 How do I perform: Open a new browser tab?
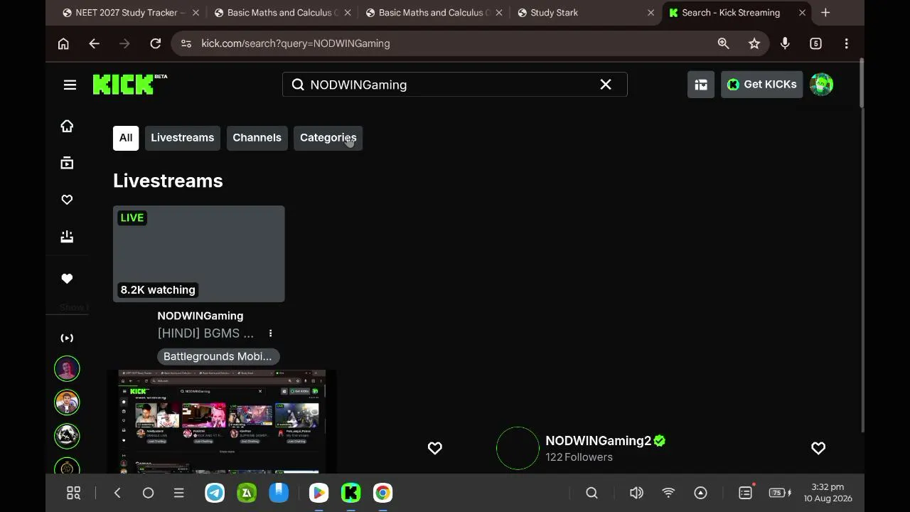825,13
